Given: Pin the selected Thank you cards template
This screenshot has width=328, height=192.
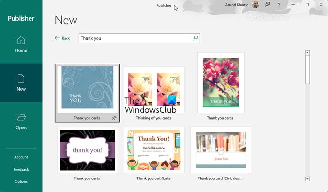Looking at the screenshot, I should pyautogui.click(x=114, y=118).
